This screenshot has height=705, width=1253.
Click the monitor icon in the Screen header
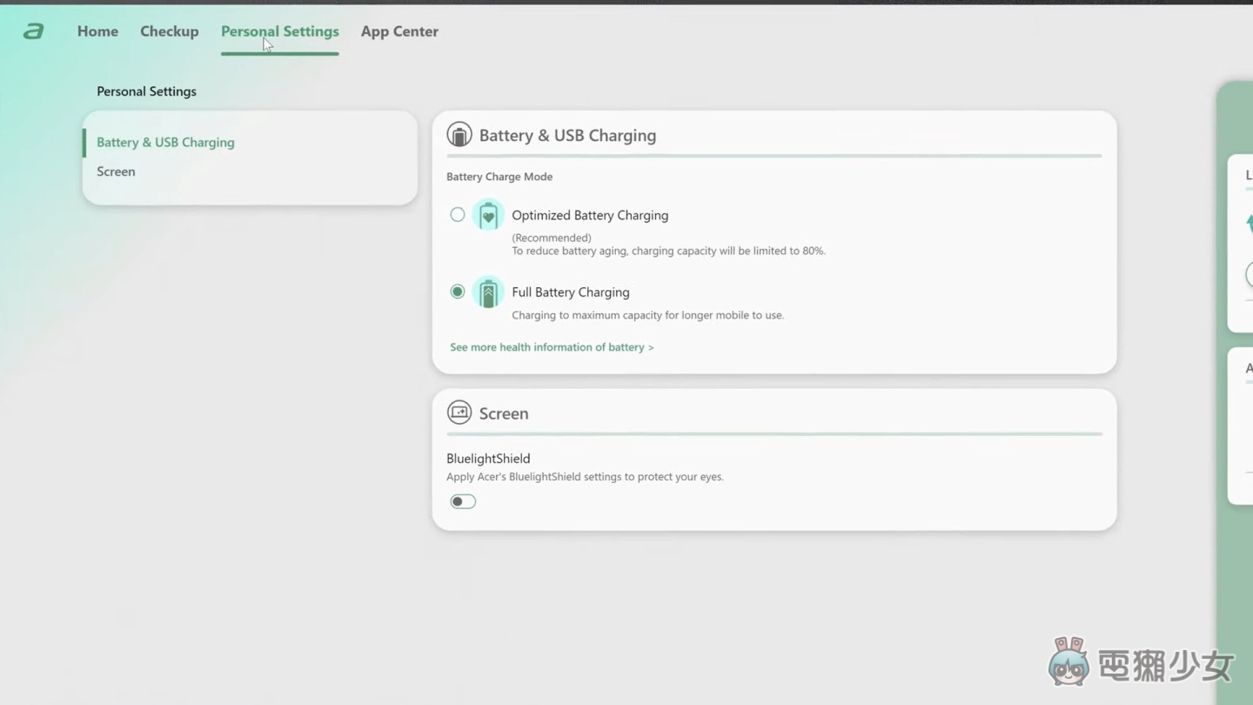point(459,413)
